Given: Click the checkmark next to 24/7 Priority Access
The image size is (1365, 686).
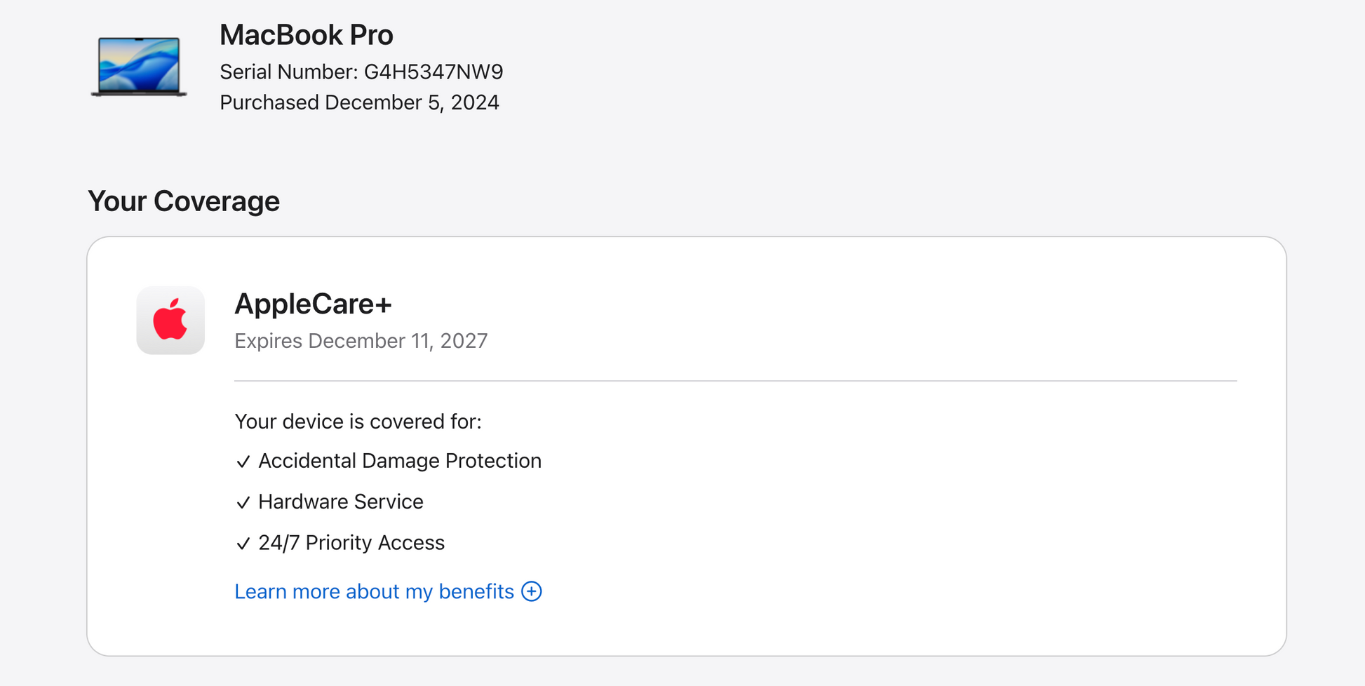Looking at the screenshot, I should (x=243, y=544).
